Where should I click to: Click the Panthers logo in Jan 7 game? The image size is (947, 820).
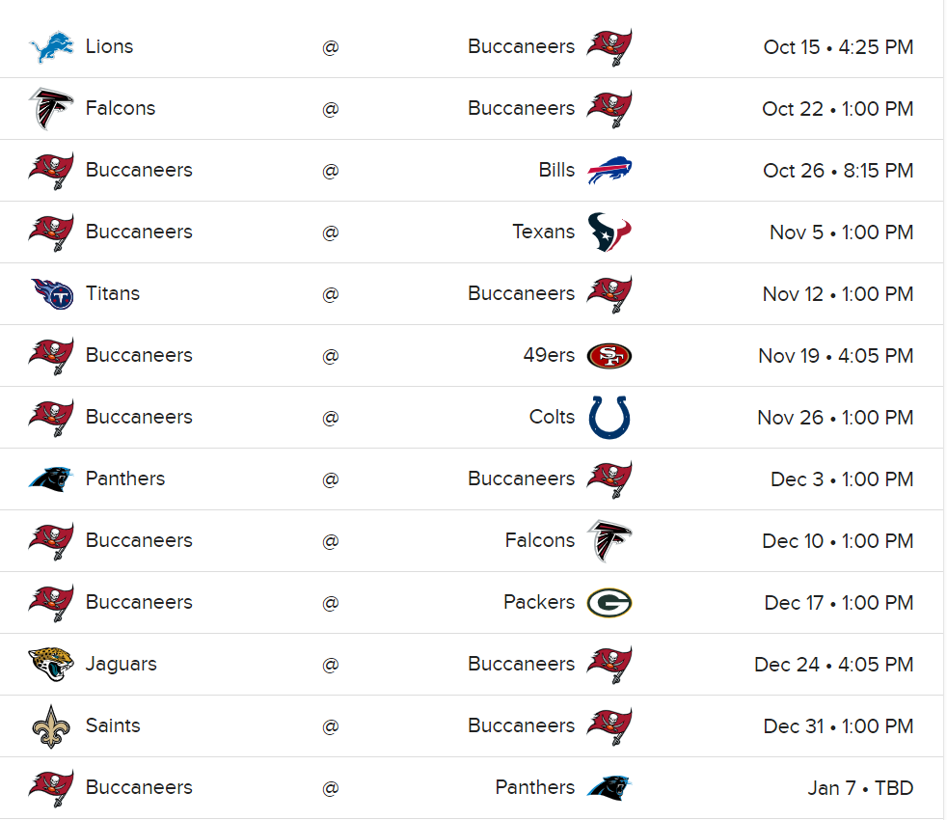pos(609,788)
